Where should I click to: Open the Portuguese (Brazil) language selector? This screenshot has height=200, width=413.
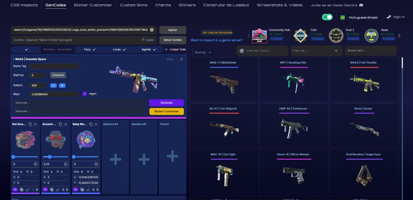[359, 17]
